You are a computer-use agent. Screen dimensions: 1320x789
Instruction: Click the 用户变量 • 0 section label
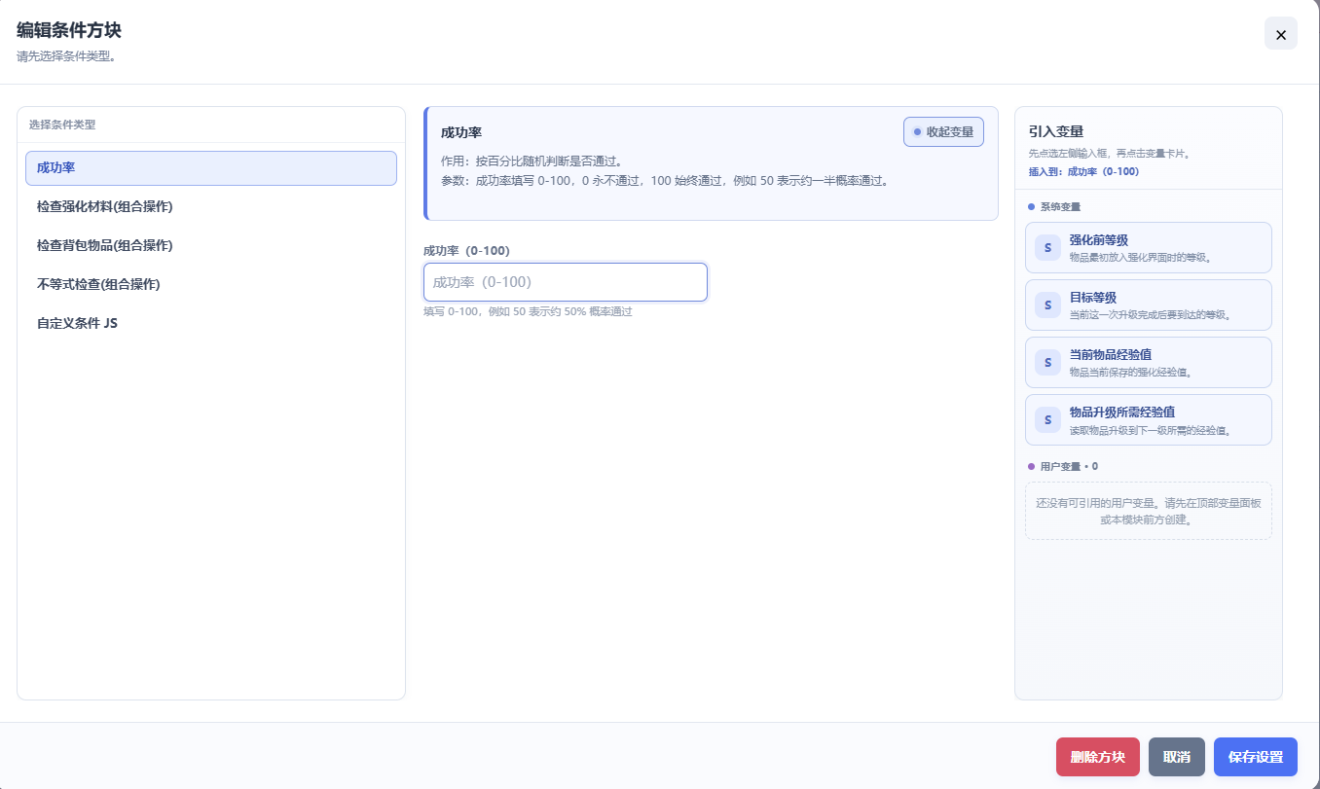coord(1069,466)
